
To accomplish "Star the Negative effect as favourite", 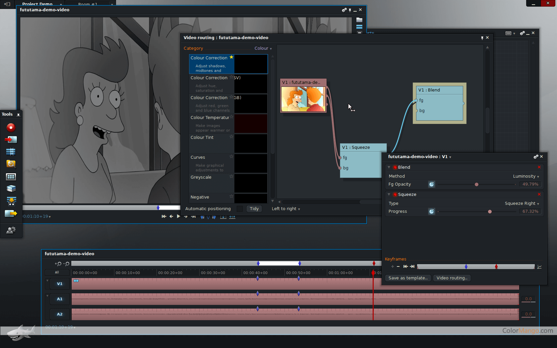I will tap(231, 196).
